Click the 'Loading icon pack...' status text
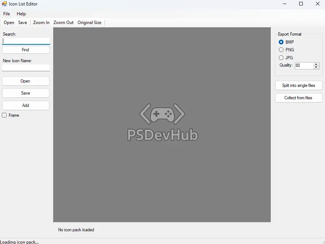The image size is (325, 244). (x=19, y=242)
